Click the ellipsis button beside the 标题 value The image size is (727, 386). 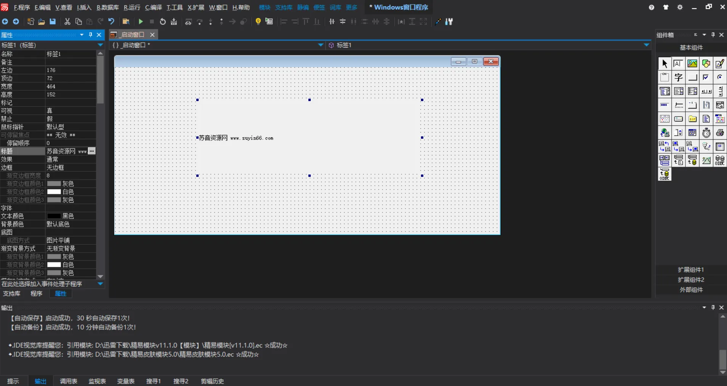click(92, 151)
